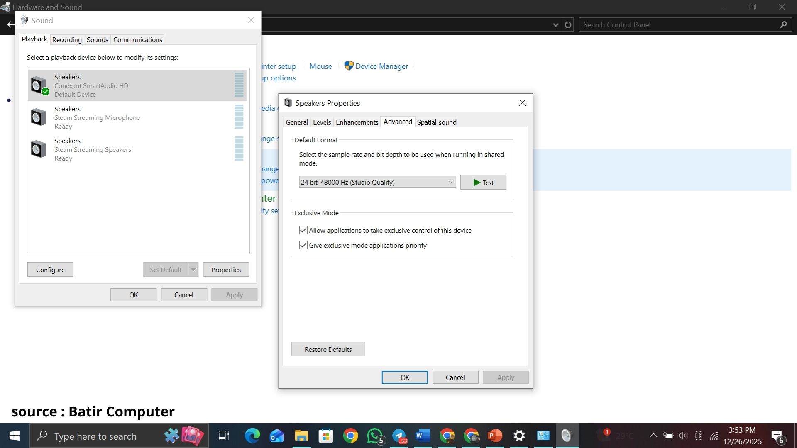
Task: Go back with the Control Panel arrow
Action: pos(11,25)
